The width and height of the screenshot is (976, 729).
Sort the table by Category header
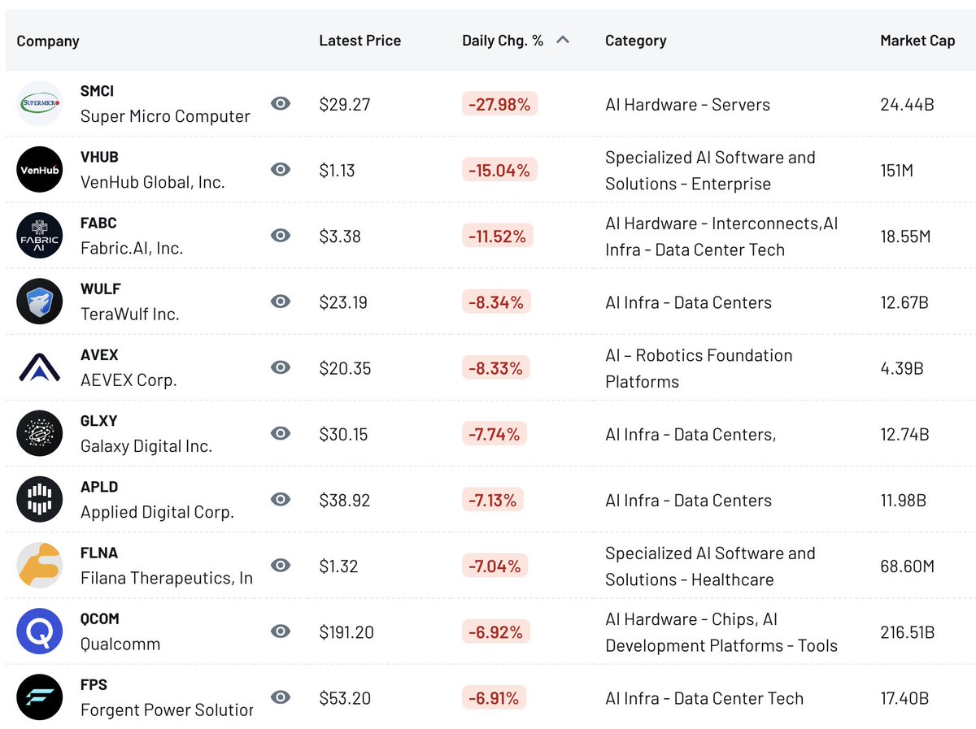pos(635,41)
